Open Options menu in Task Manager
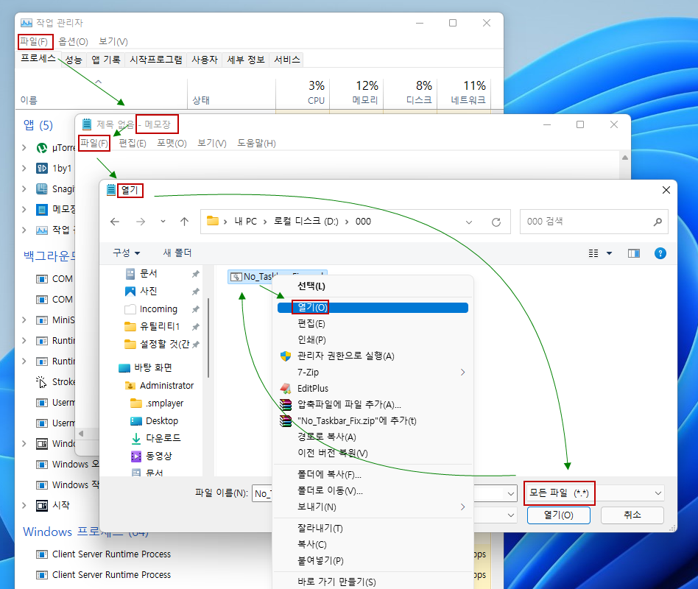Screen dimensions: 698x589 pos(74,41)
